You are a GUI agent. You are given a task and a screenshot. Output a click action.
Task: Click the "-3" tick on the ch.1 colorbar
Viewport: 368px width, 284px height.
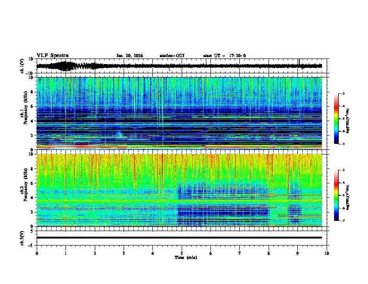click(x=342, y=93)
